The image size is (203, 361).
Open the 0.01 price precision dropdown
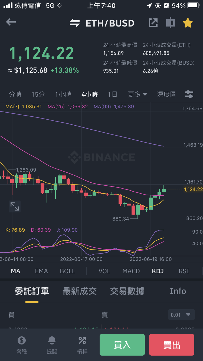coord(181,315)
